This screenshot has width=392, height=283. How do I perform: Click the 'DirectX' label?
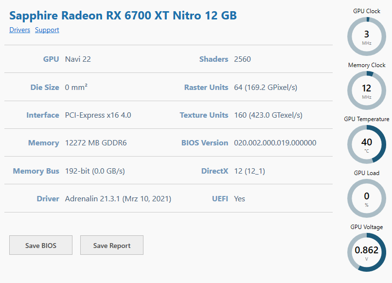click(x=215, y=171)
